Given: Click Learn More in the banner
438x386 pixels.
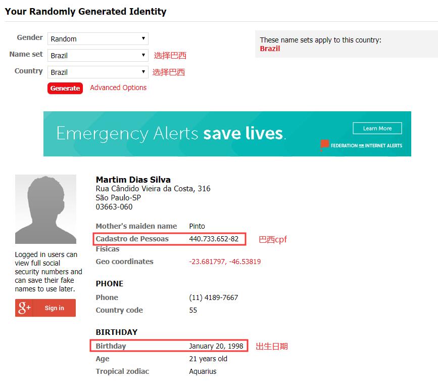Looking at the screenshot, I should (x=377, y=128).
